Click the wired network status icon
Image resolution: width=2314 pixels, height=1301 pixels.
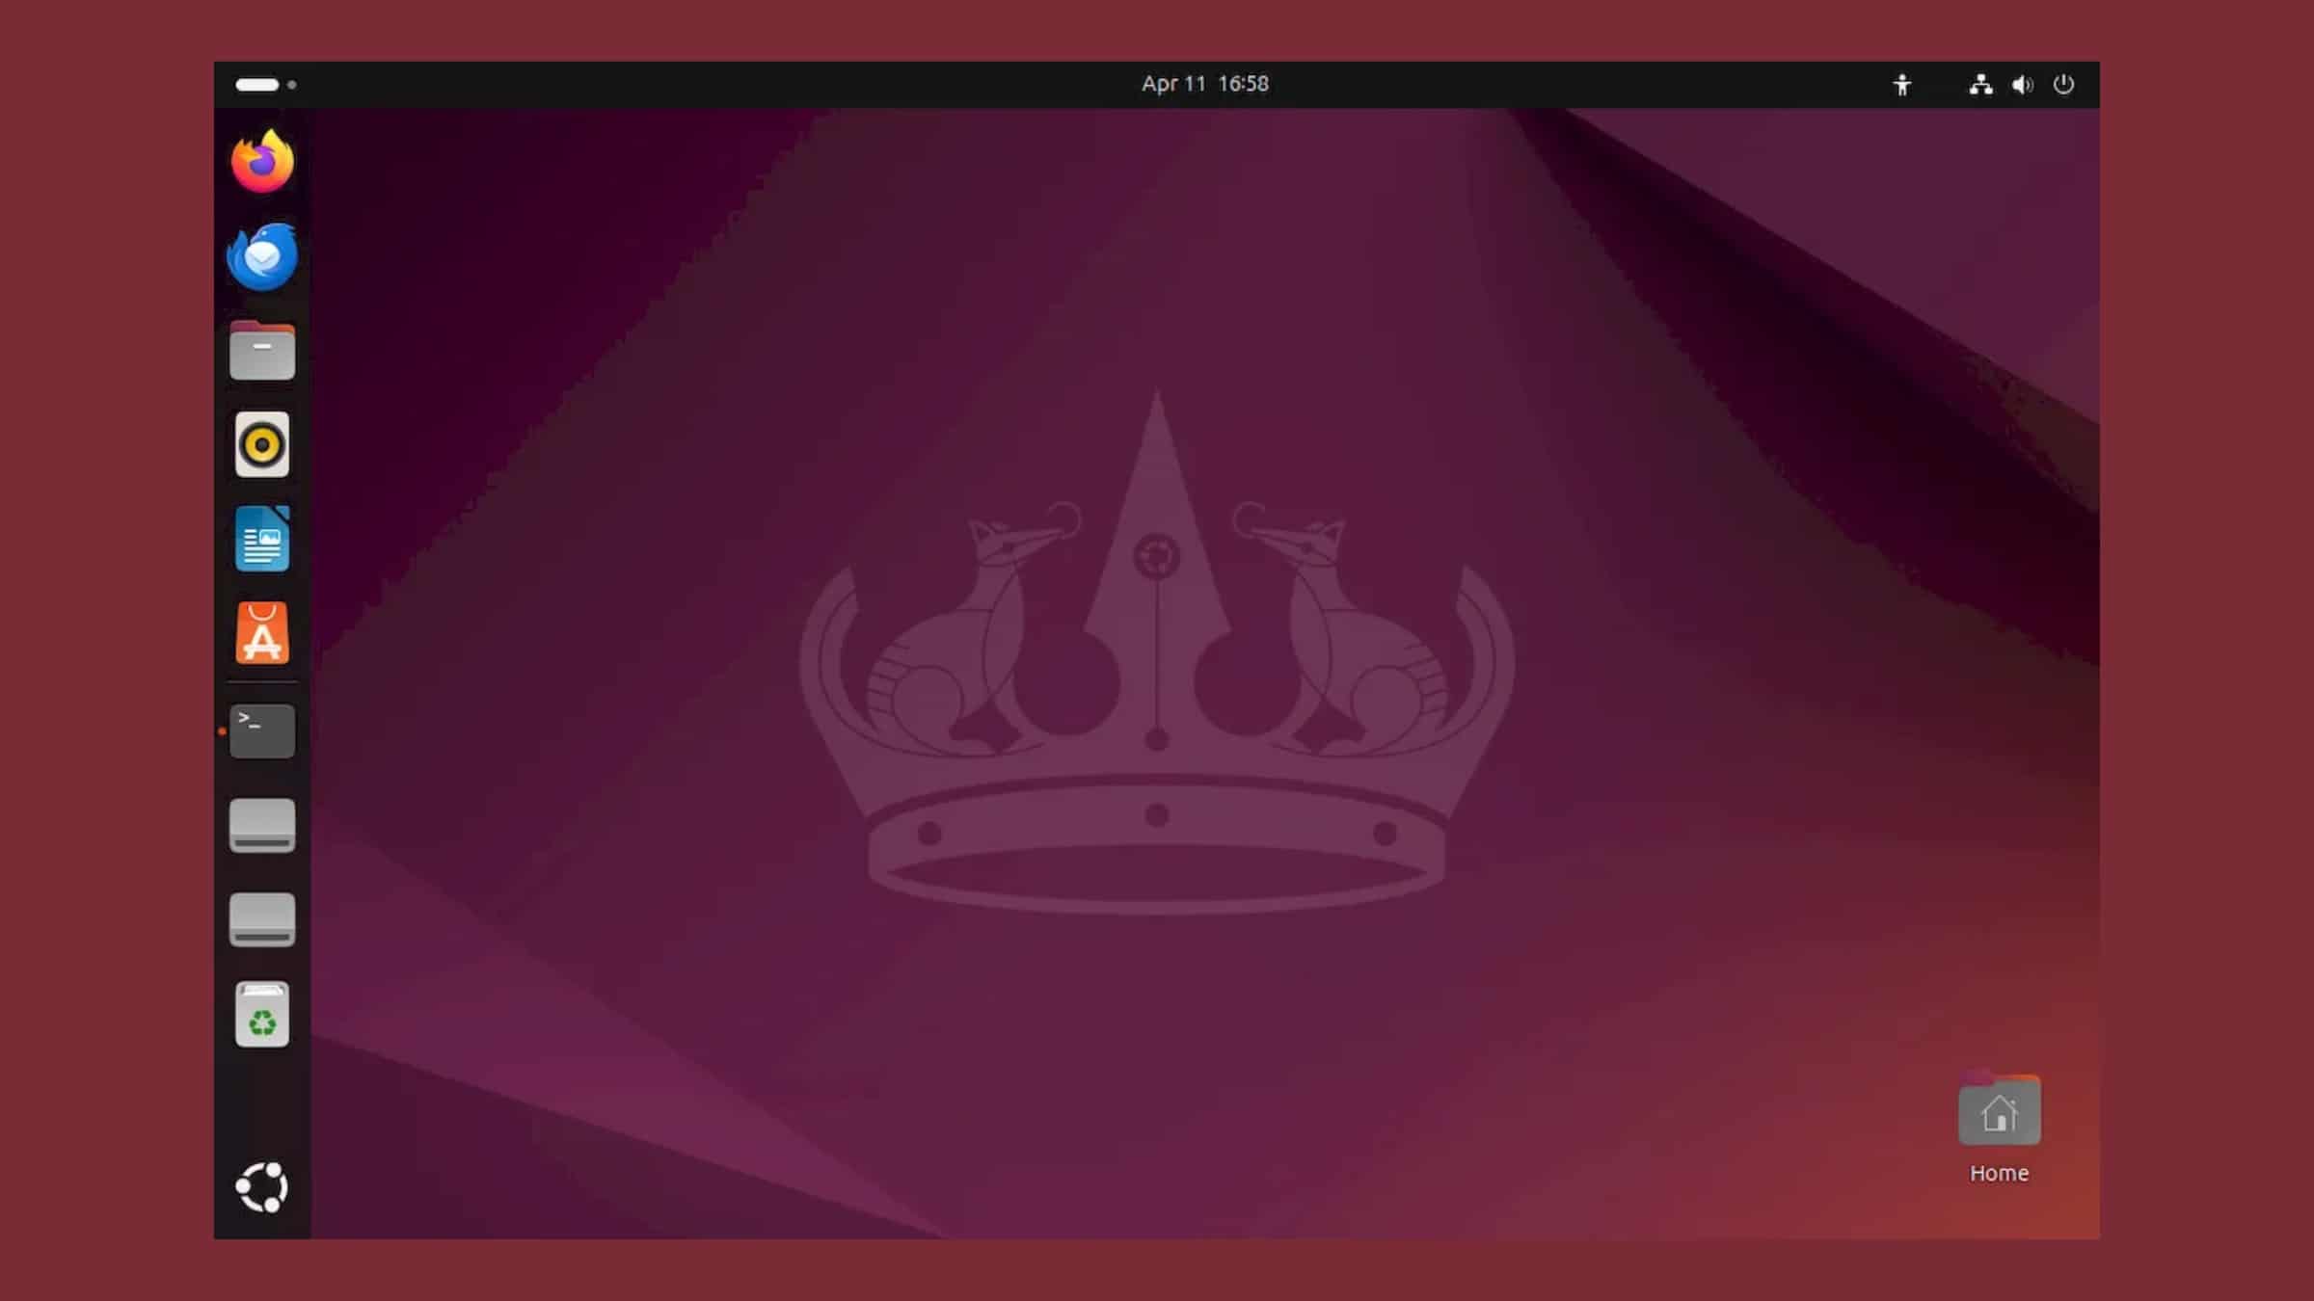(x=1980, y=85)
